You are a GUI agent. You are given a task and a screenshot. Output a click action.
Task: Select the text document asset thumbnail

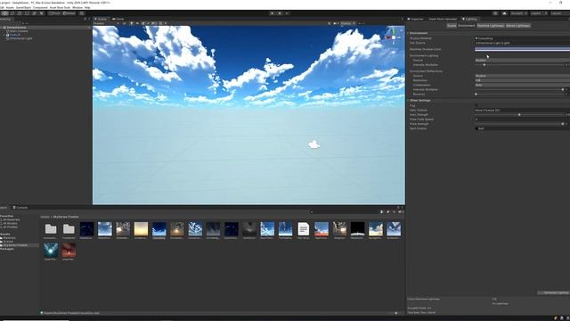[x=303, y=229]
